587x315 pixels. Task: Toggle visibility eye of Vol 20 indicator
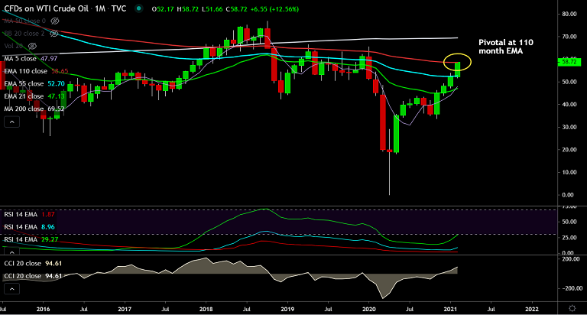[x=33, y=46]
